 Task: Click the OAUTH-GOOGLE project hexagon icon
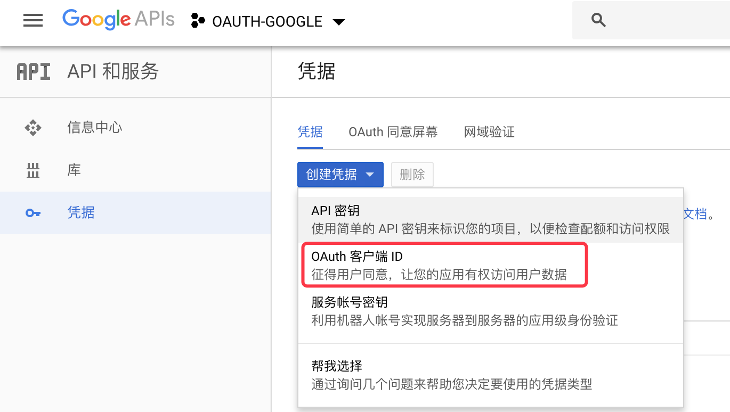[x=198, y=21]
